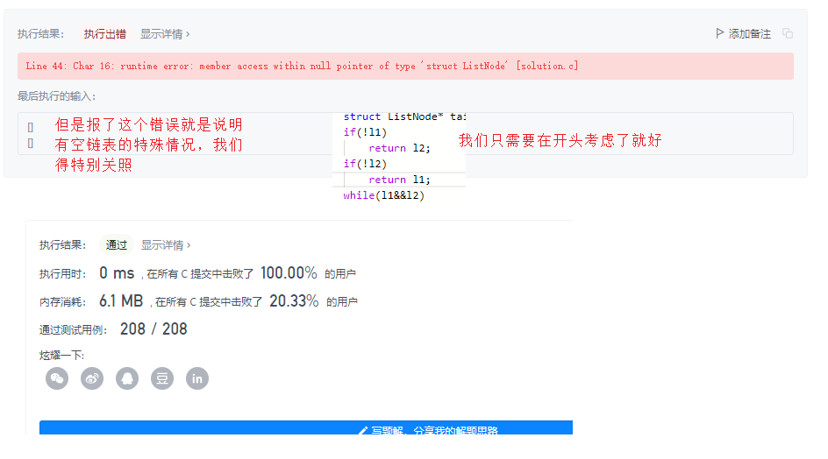Click the 执行出错 status text
Image resolution: width=828 pixels, height=459 pixels.
pos(105,34)
